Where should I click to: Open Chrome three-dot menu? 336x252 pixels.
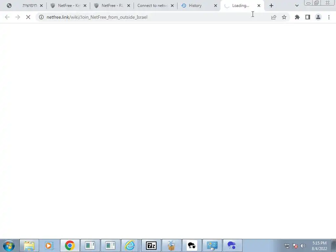329,17
